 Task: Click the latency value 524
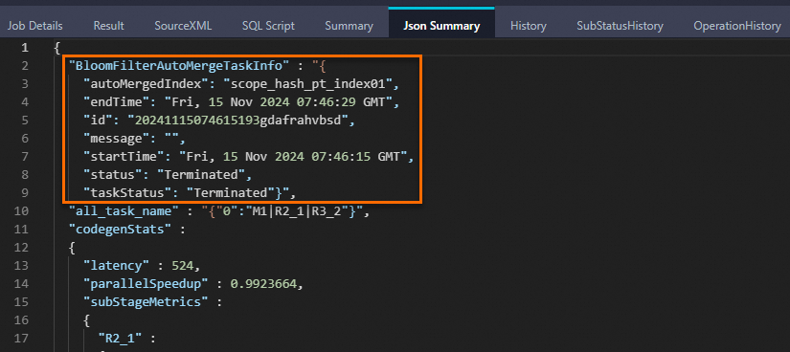pos(183,266)
